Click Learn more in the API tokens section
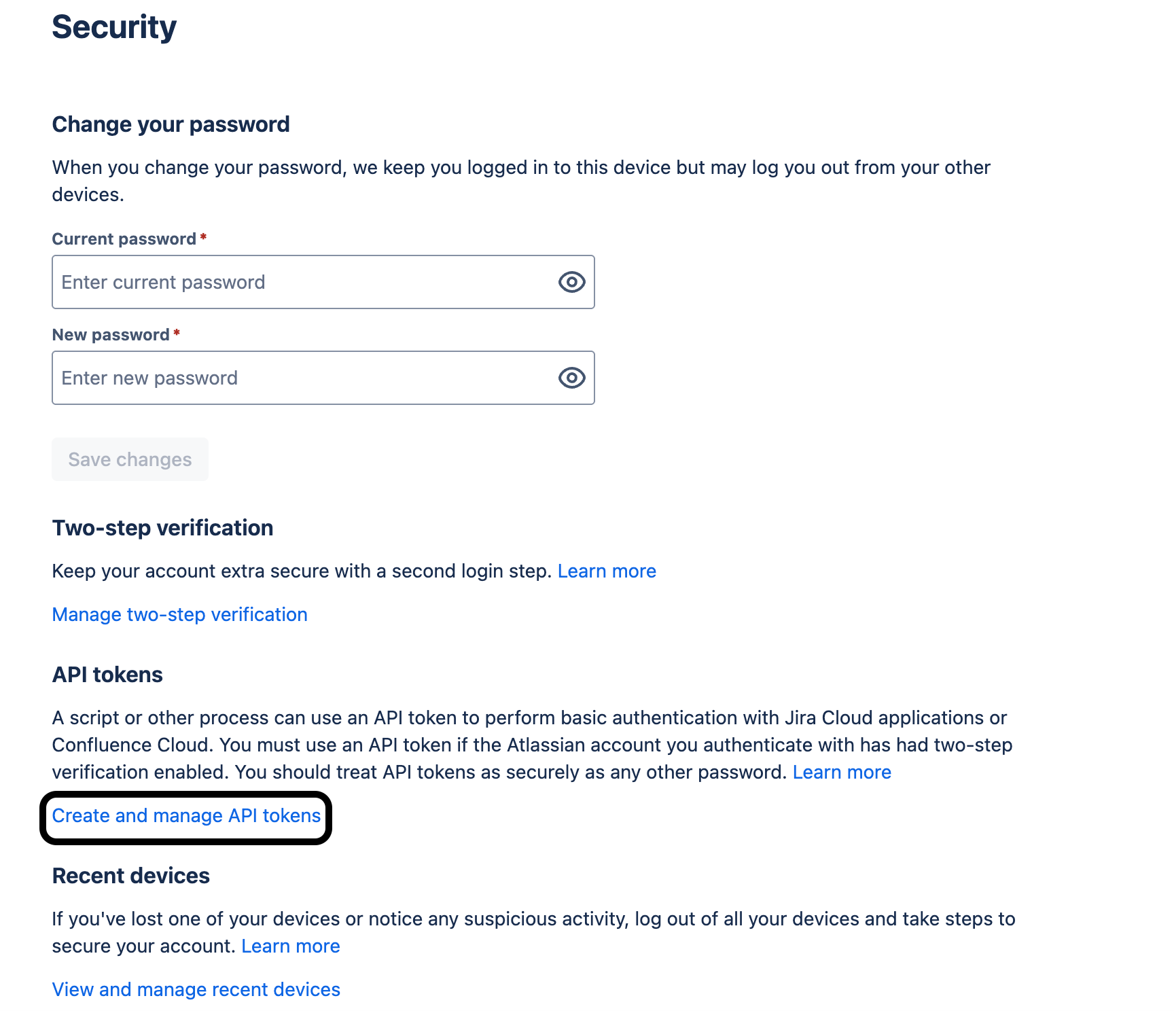The image size is (1174, 1011). tap(842, 772)
